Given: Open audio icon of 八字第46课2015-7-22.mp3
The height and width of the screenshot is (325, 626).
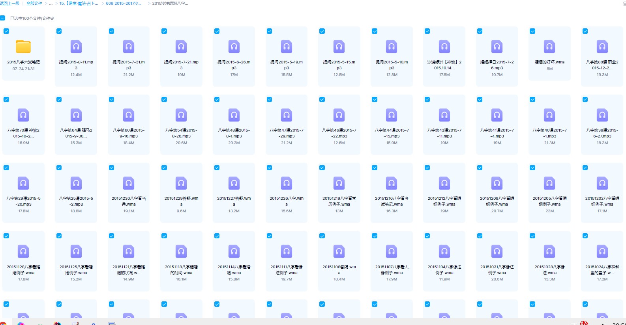Looking at the screenshot, I should click(x=339, y=115).
